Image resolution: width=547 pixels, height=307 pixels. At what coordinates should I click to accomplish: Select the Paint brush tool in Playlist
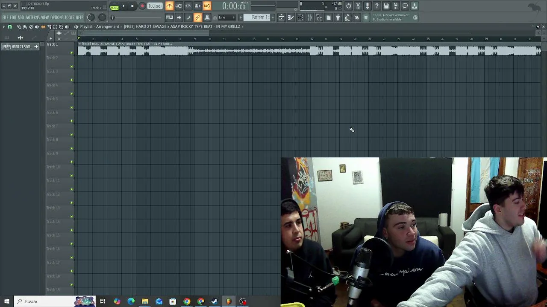pyautogui.click(x=25, y=27)
